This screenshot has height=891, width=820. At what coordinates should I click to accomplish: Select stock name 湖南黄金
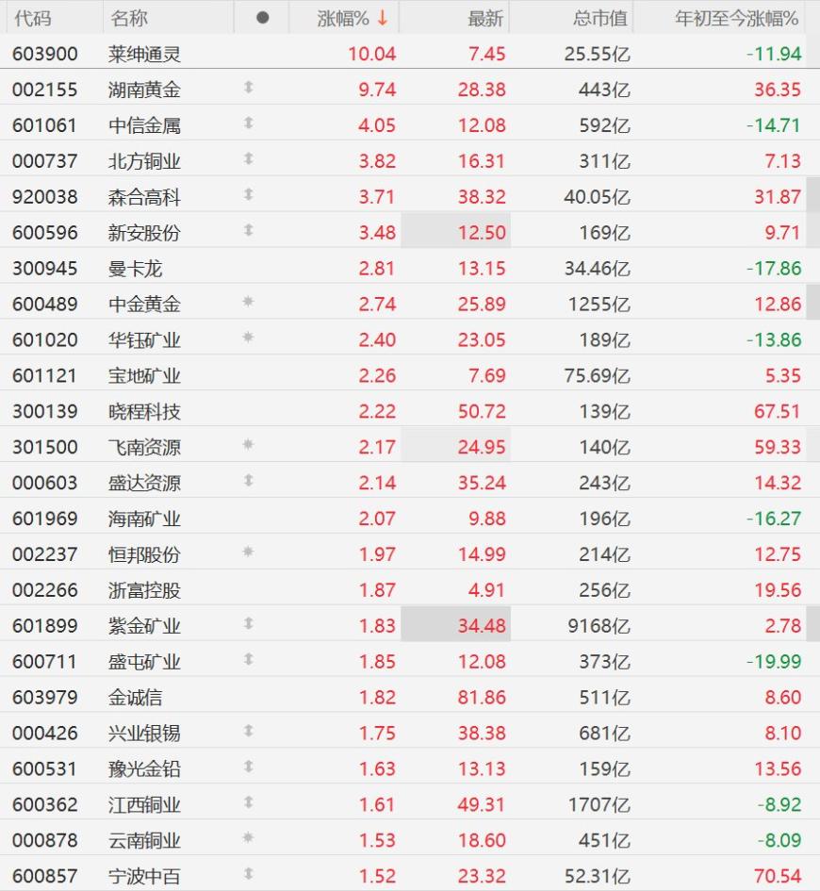144,90
